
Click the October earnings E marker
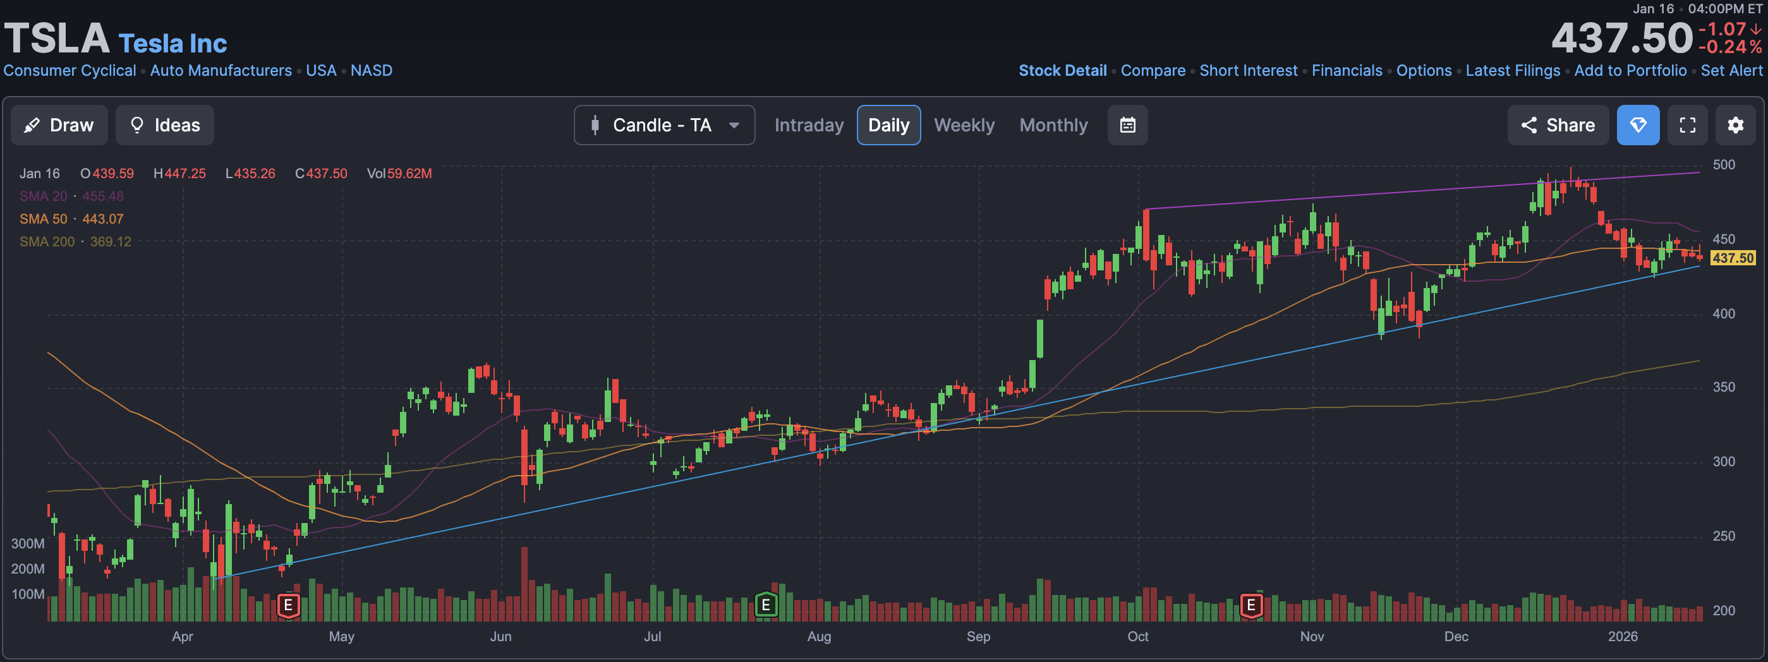click(x=1251, y=605)
